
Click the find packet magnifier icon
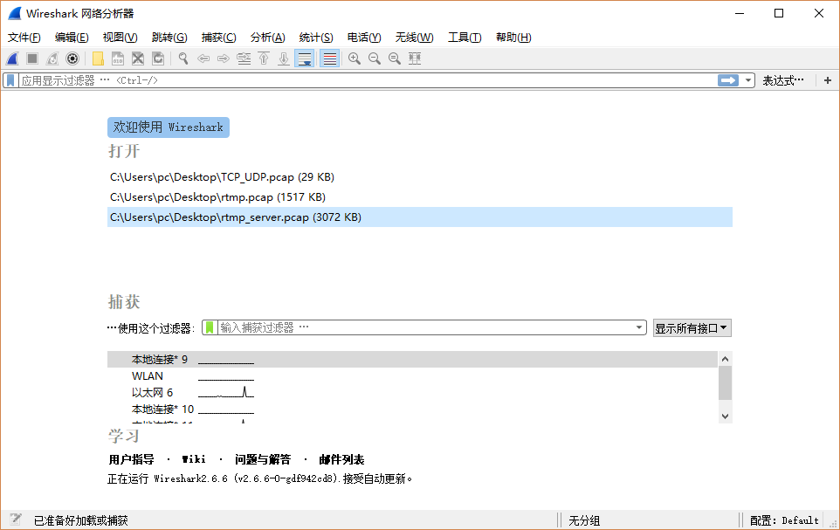coord(183,58)
